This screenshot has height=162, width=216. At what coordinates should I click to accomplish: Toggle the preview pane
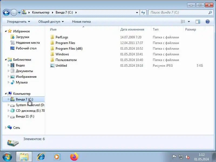[198, 22]
